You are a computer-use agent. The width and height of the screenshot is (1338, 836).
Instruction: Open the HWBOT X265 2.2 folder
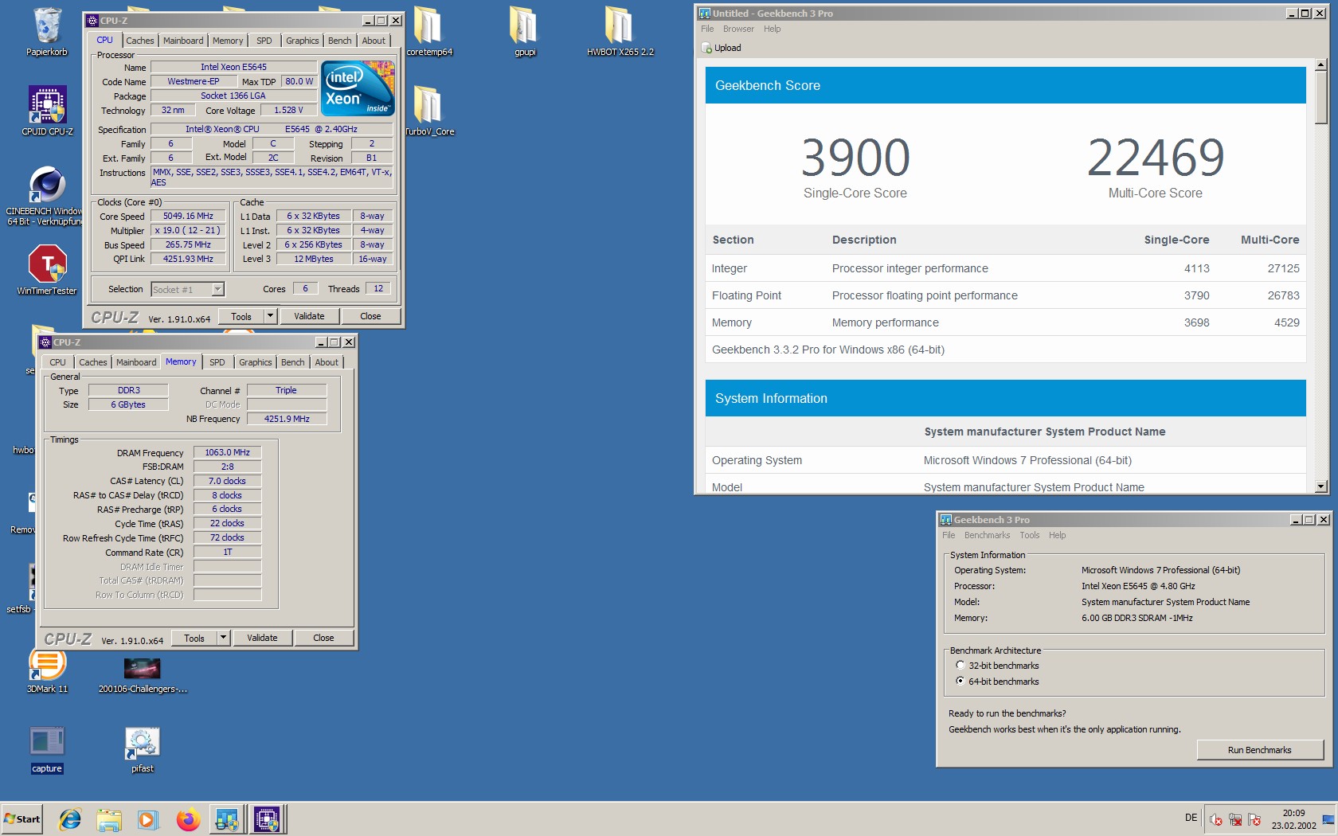pyautogui.click(x=620, y=32)
